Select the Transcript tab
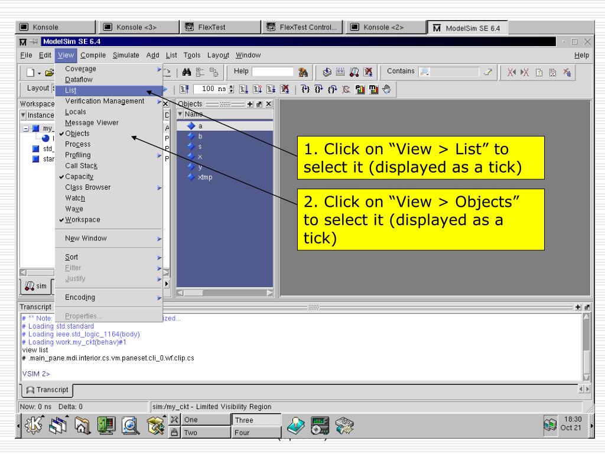 47,390
